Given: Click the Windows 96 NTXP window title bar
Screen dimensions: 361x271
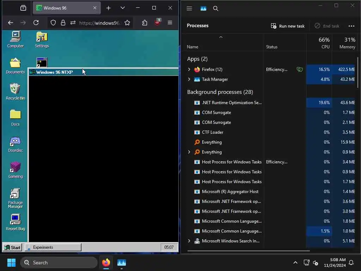Looking at the screenshot, I should [x=104, y=72].
